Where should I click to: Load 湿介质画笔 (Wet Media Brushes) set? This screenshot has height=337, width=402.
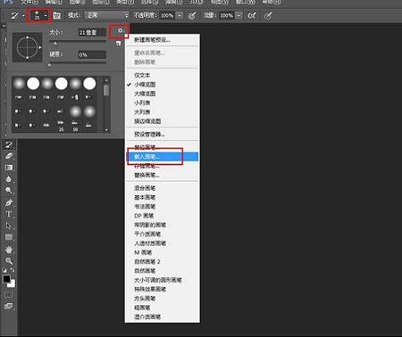pyautogui.click(x=147, y=316)
